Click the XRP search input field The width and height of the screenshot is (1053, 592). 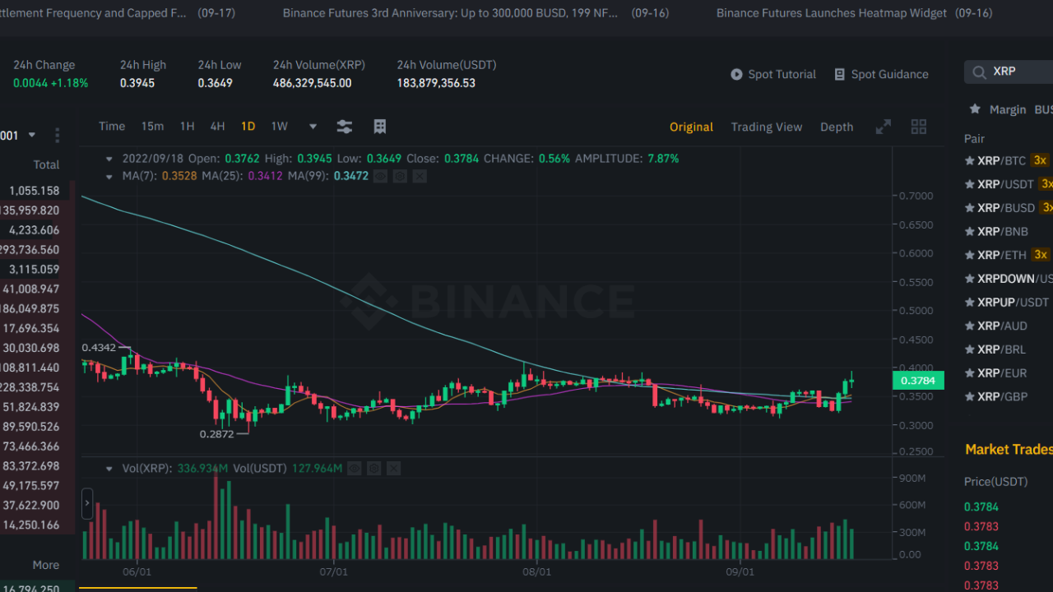pos(1009,72)
